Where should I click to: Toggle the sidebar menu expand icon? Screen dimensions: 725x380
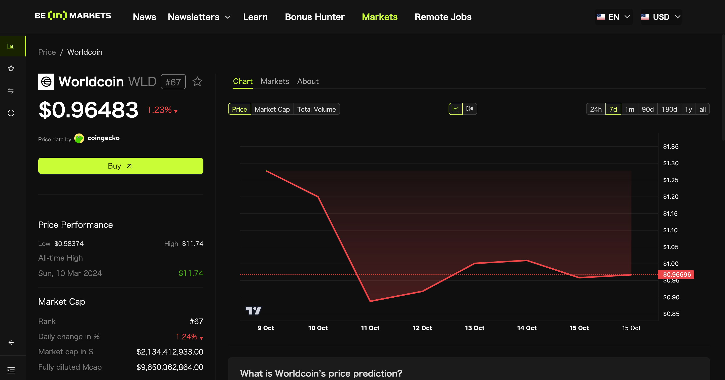(x=11, y=370)
